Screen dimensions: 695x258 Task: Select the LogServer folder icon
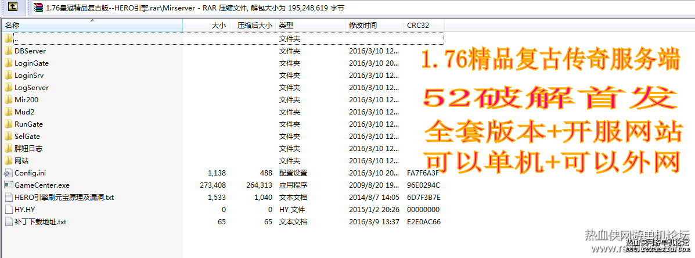point(9,87)
